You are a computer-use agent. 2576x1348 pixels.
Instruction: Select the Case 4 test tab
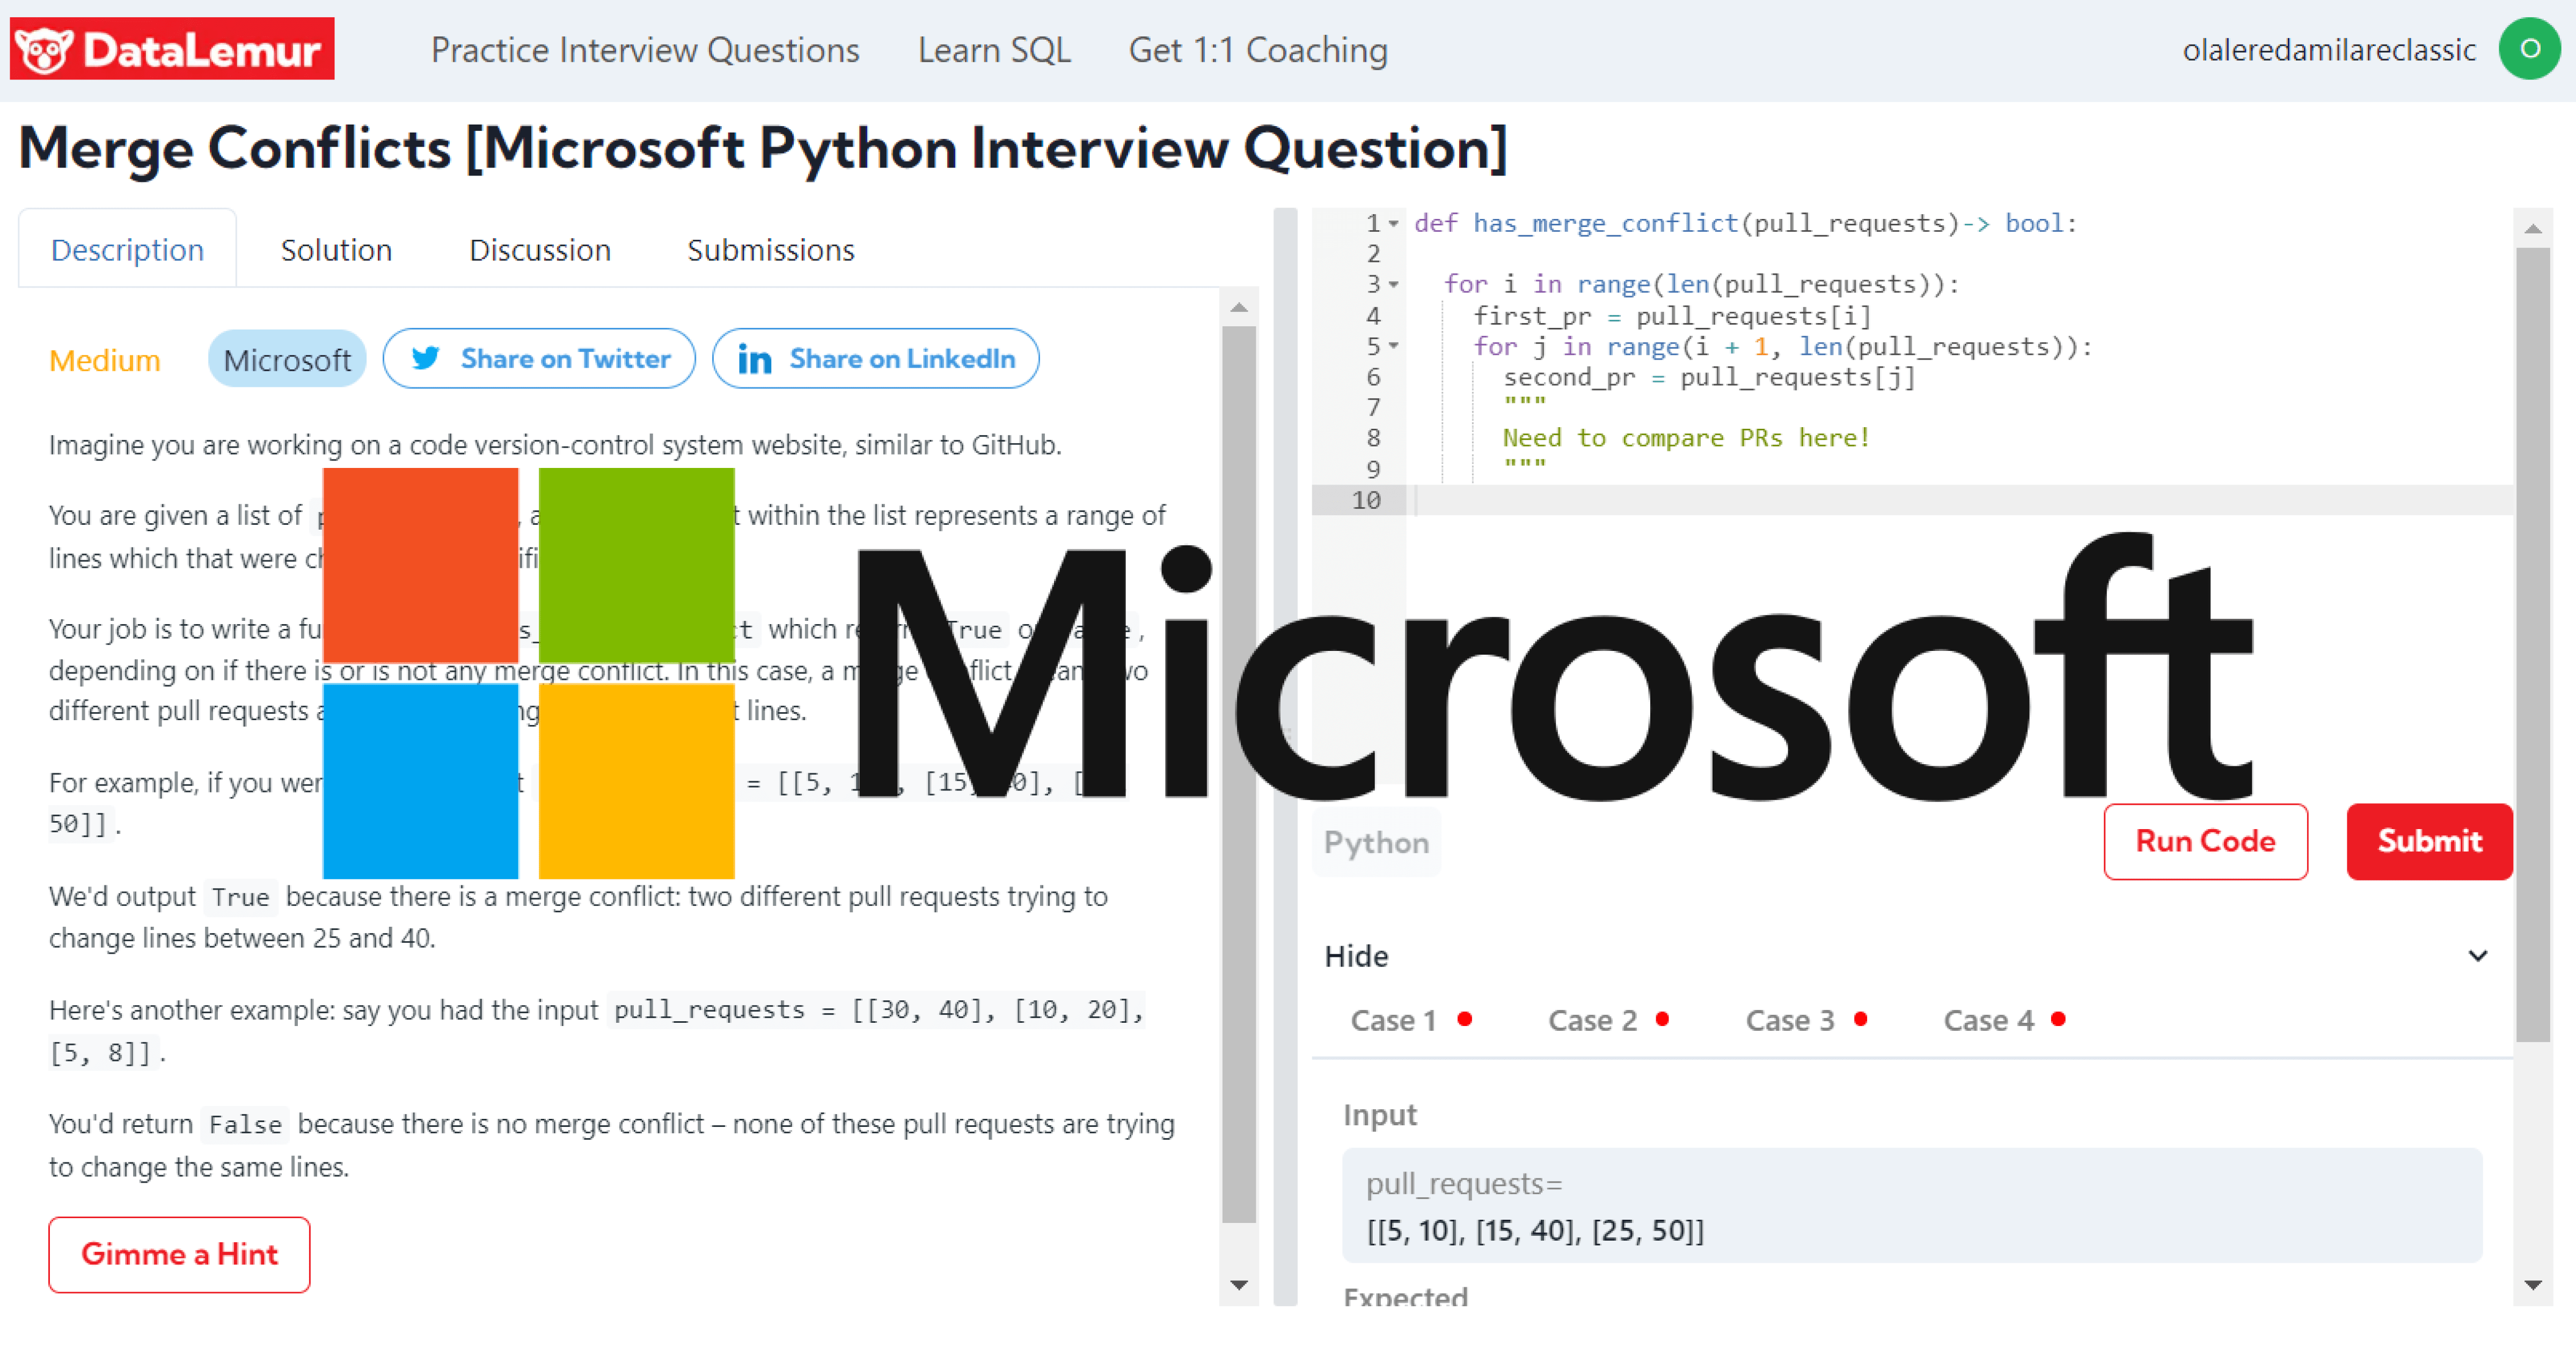(2004, 1020)
